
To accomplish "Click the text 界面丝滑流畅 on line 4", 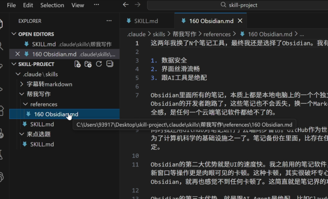I will point(180,69).
